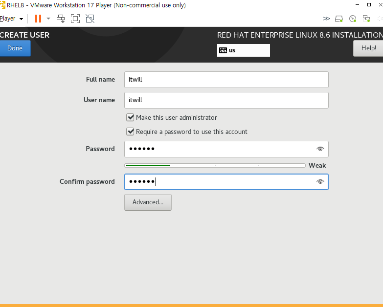Click the Advanced... button
The height and width of the screenshot is (307, 383).
click(x=148, y=202)
